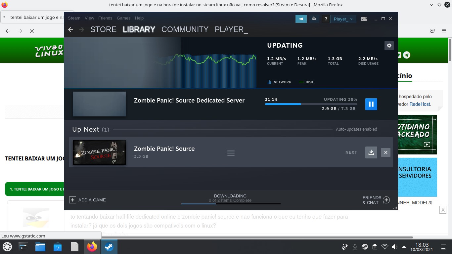This screenshot has height=254, width=452.
Task: Switch to the STORE tab
Action: (103, 29)
